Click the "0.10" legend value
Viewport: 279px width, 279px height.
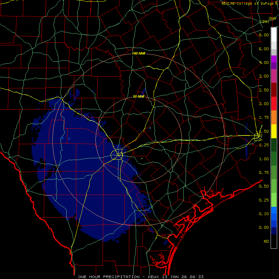click(x=264, y=214)
